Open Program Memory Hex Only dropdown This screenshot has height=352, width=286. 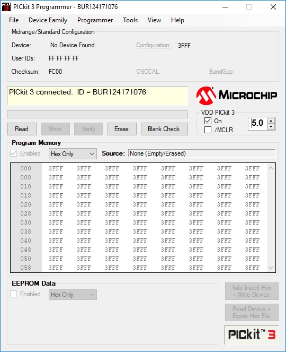click(73, 154)
